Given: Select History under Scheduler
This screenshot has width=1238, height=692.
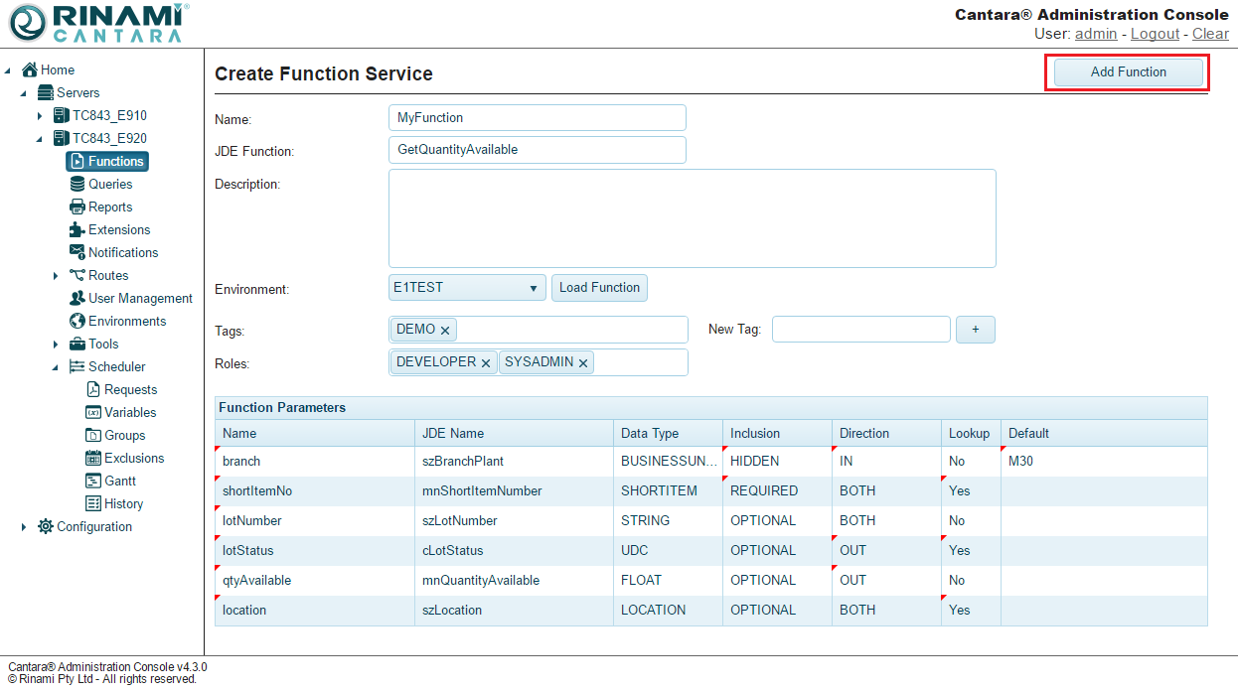Looking at the screenshot, I should tap(123, 503).
